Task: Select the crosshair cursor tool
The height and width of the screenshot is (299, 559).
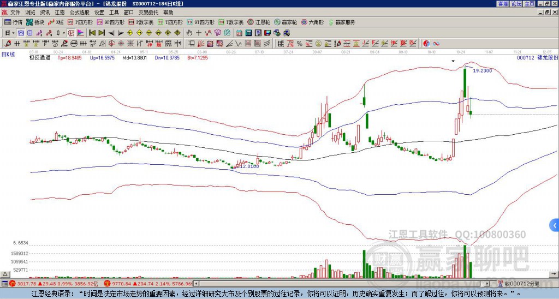Action: coord(199,33)
